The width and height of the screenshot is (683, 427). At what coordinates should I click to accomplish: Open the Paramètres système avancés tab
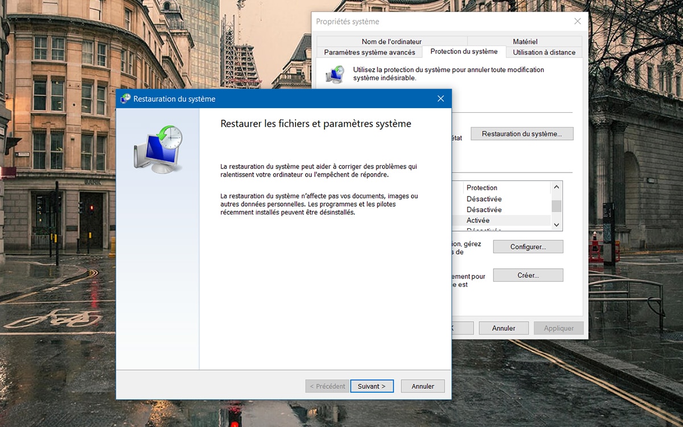point(369,51)
